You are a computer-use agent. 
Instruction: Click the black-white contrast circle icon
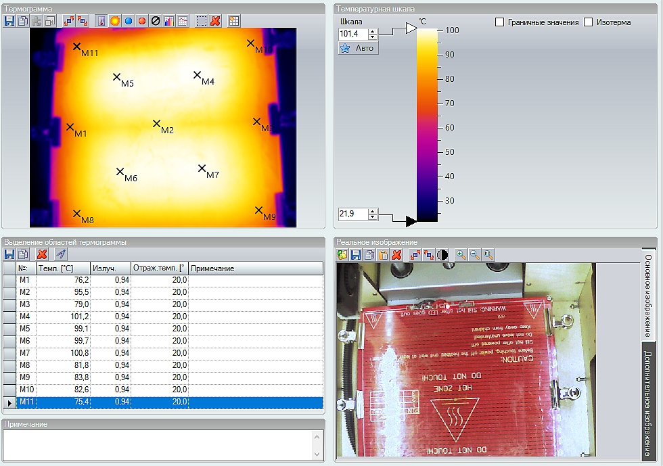(442, 255)
